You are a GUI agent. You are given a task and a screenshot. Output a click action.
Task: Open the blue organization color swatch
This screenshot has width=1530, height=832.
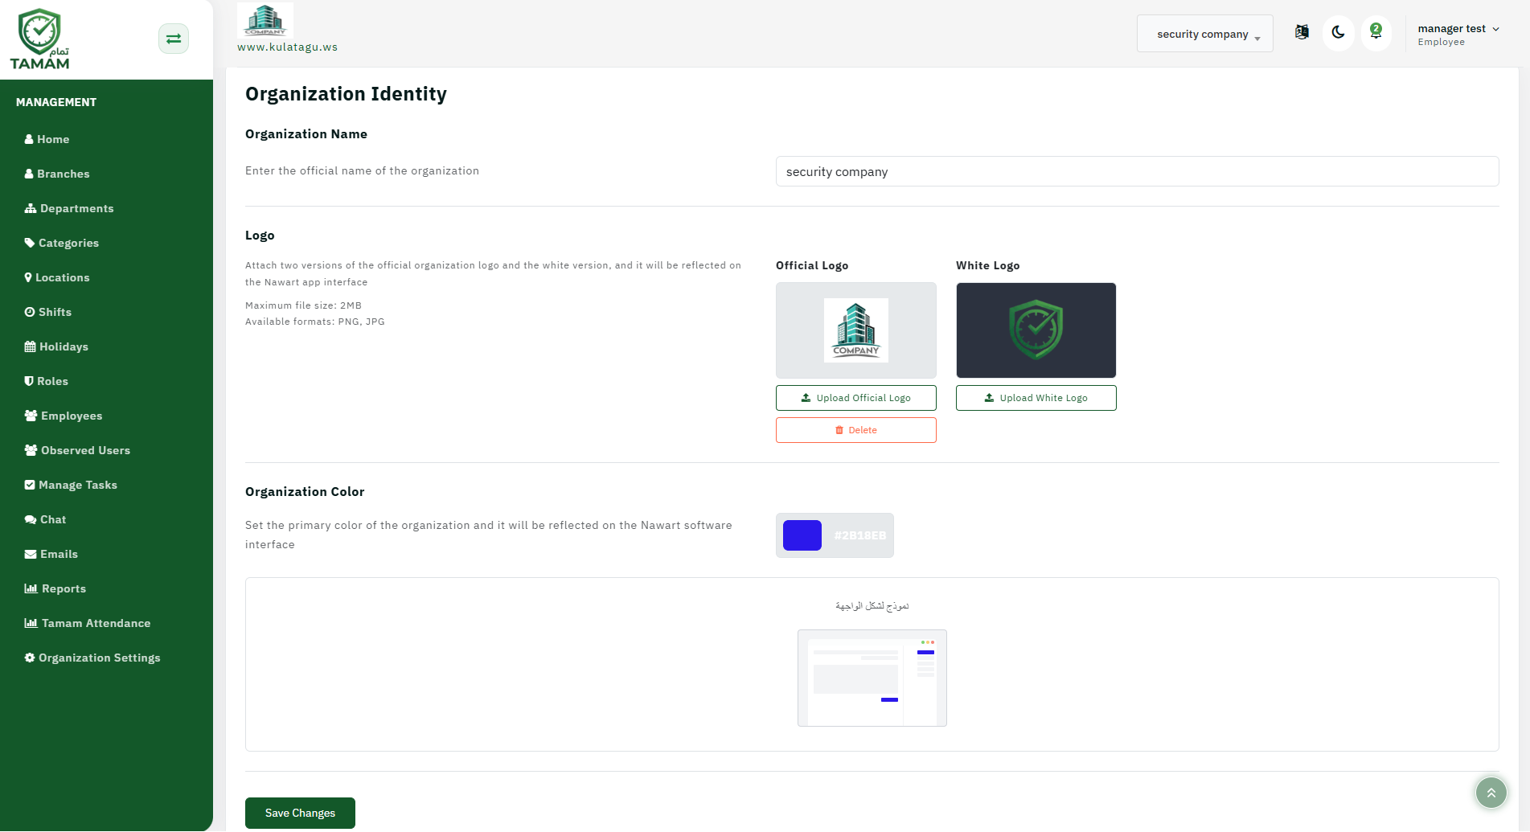(x=802, y=535)
